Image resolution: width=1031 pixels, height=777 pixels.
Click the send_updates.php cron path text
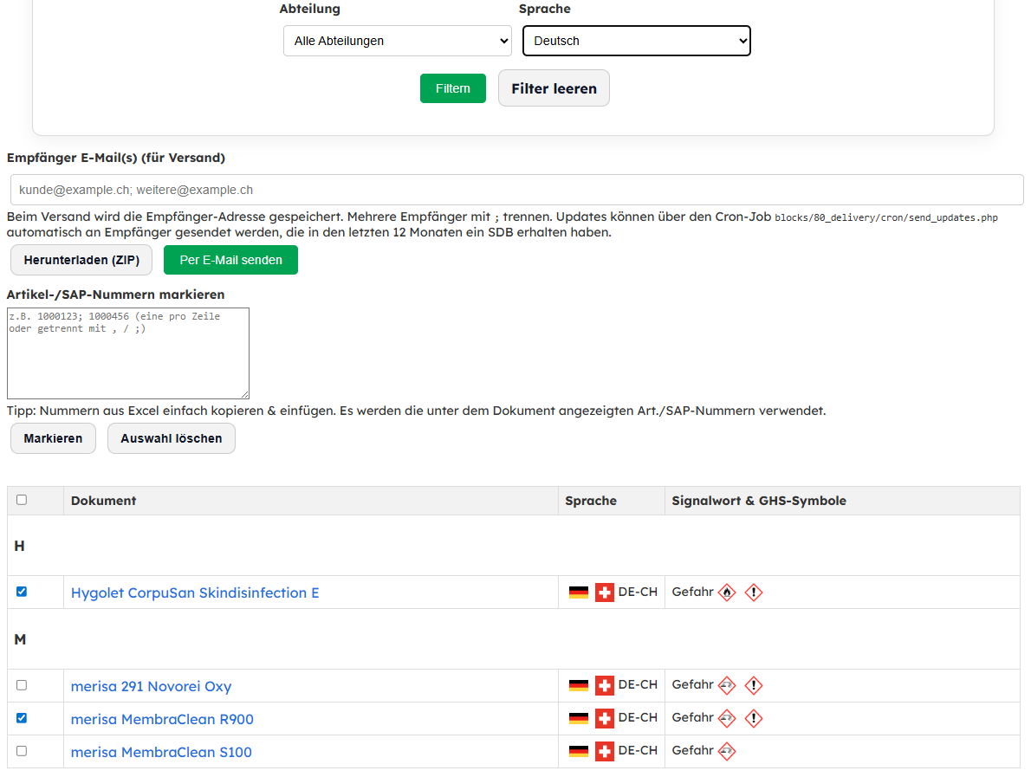click(x=886, y=217)
